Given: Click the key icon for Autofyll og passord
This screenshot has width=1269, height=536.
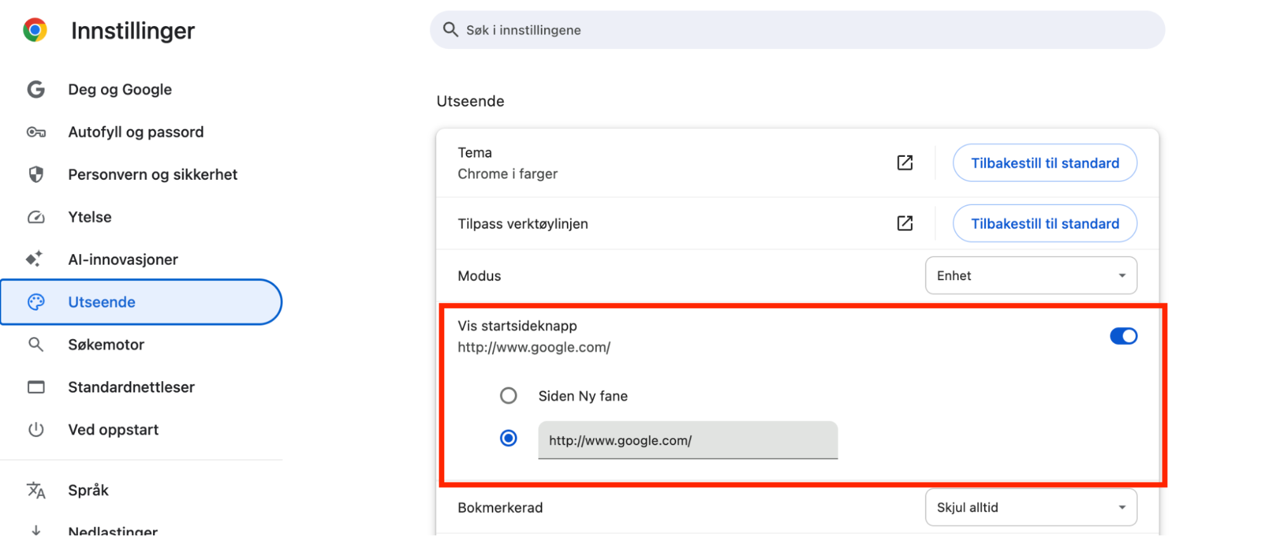Looking at the screenshot, I should [36, 132].
